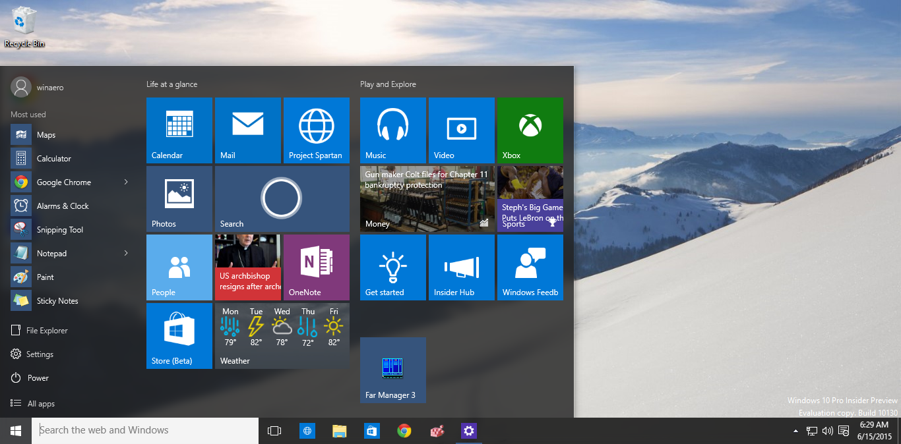The height and width of the screenshot is (444, 901).
Task: Launch Paint from Most used
Action: [70, 277]
